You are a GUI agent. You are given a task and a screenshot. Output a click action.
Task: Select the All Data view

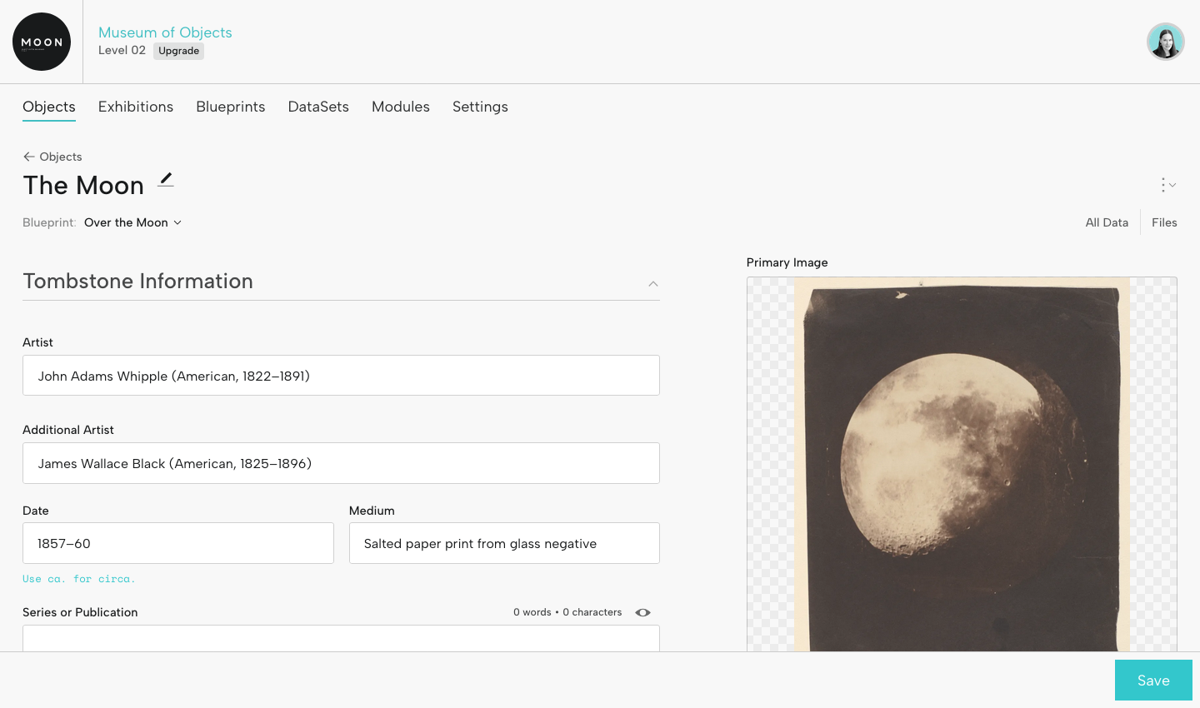point(1107,222)
